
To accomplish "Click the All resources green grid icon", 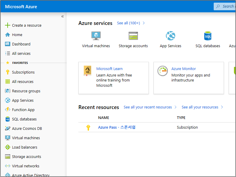I will click(x=8, y=81).
